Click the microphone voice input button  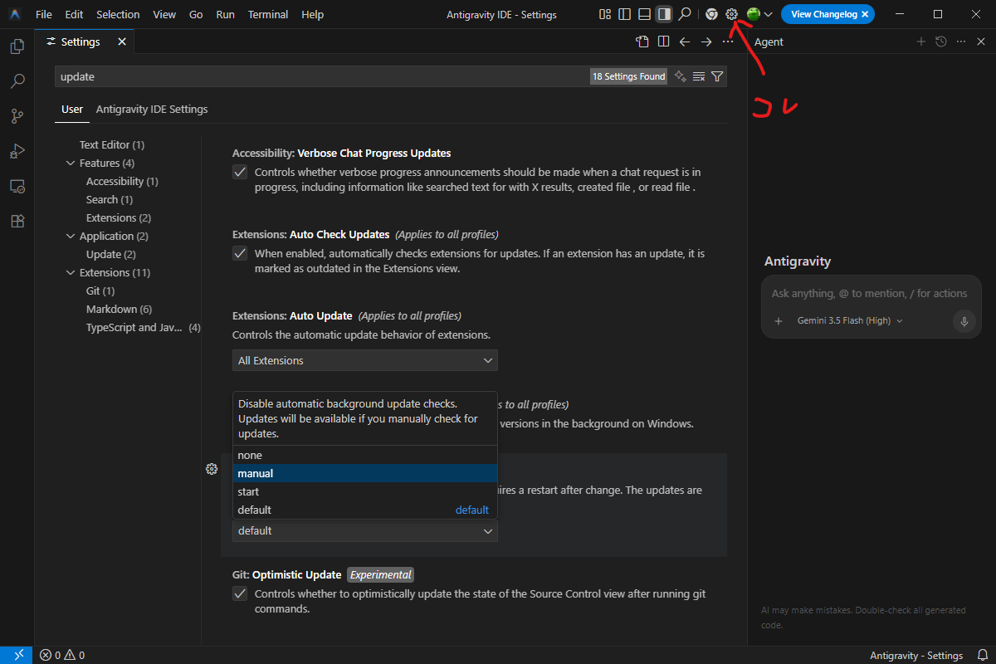(x=964, y=321)
